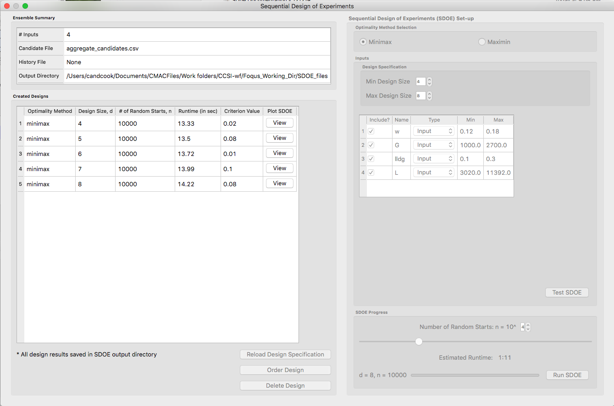
Task: View the plot for design size 6
Action: click(280, 153)
